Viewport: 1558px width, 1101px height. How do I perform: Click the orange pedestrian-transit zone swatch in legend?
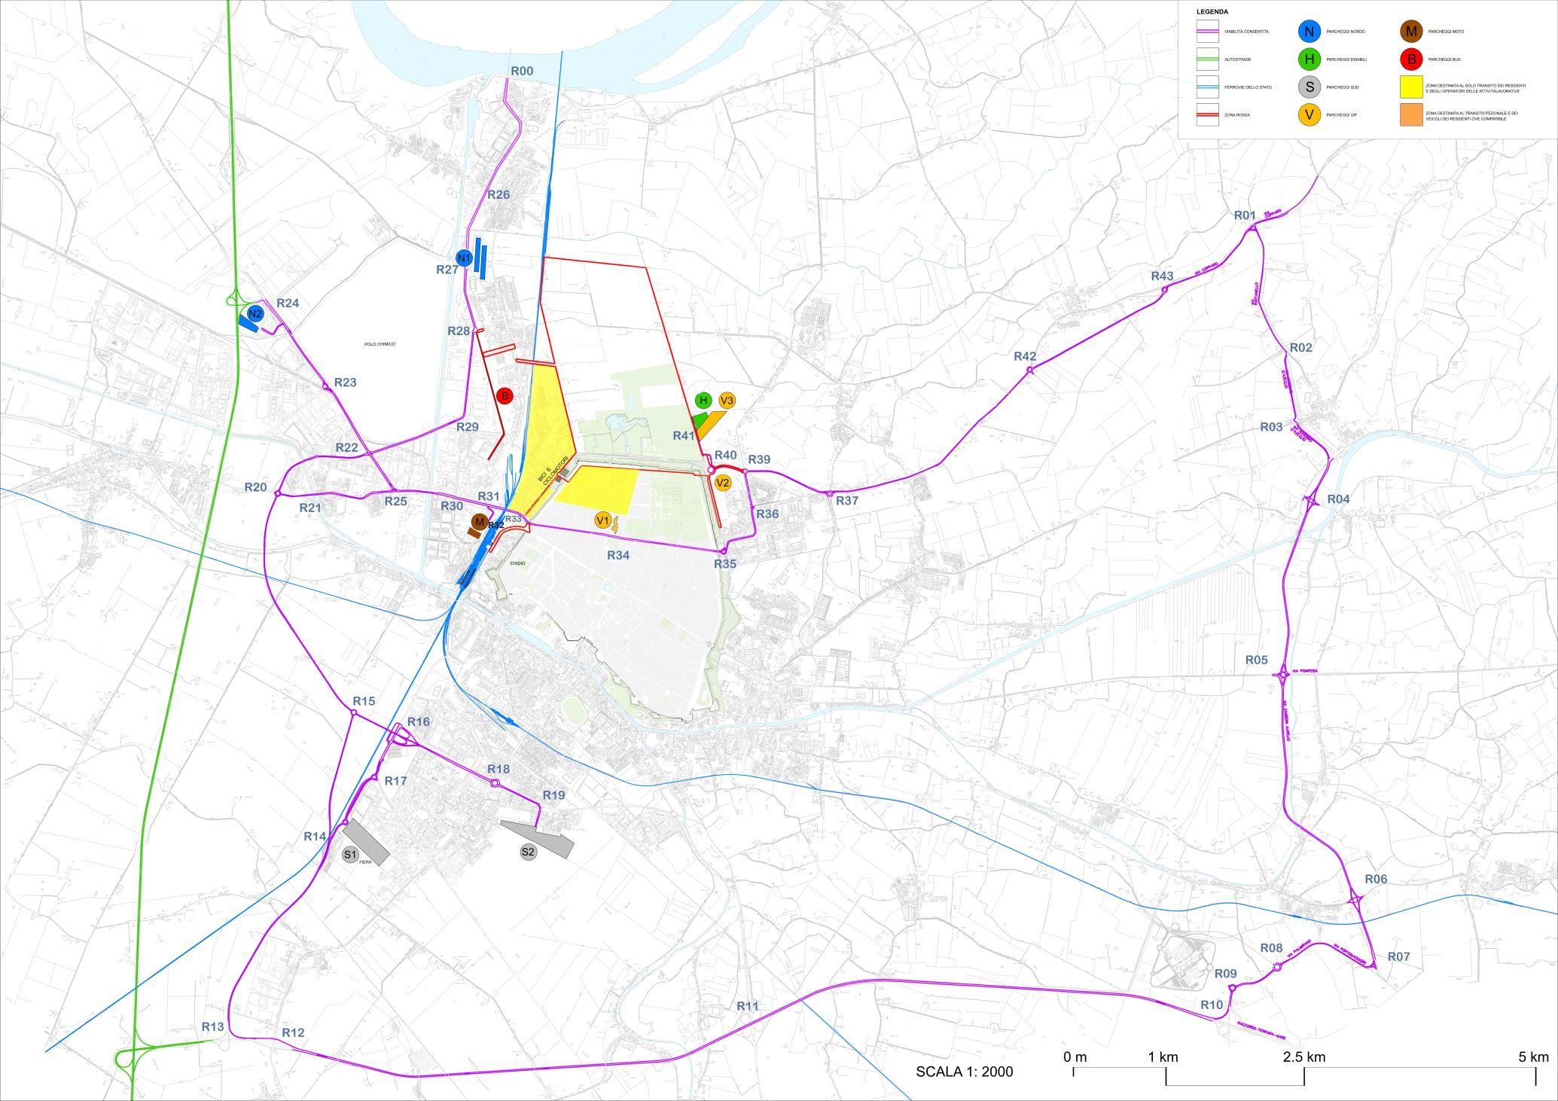[x=1411, y=114]
